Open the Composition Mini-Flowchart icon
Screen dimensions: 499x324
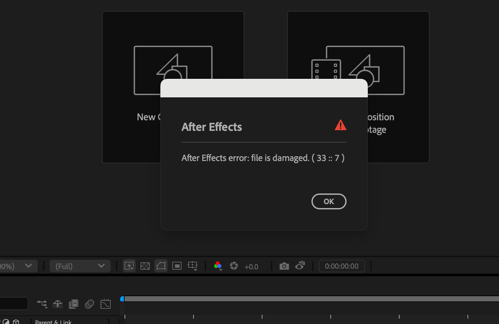pyautogui.click(x=42, y=304)
